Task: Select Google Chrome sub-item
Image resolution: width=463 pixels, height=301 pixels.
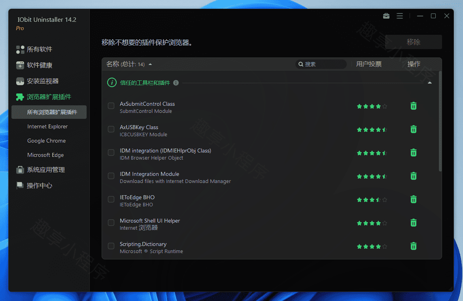Action: [x=46, y=141]
